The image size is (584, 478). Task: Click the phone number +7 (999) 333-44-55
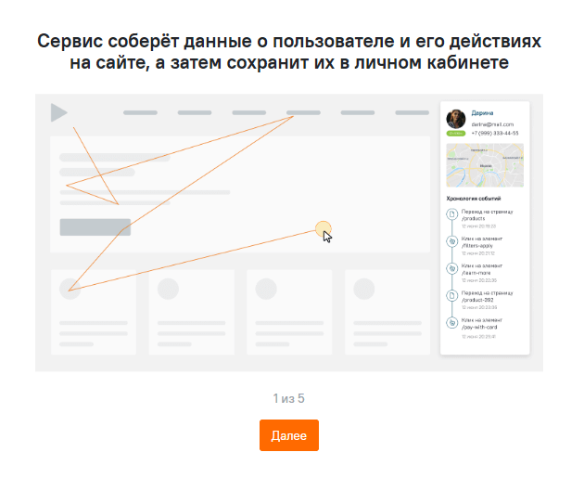tap(494, 133)
